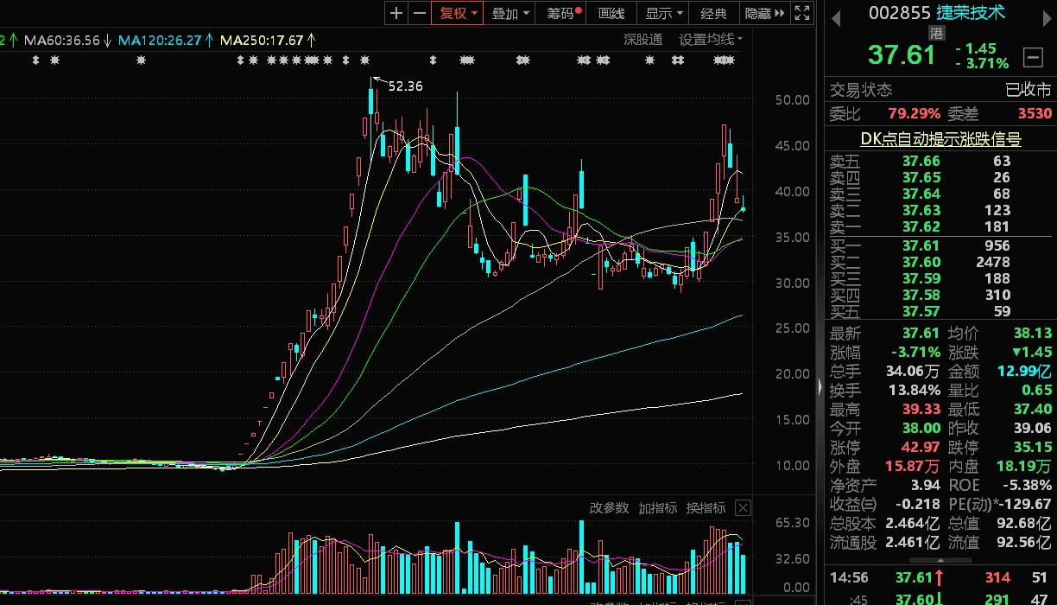Close the volume indicator panel
Image resolution: width=1057 pixels, height=605 pixels.
pos(743,507)
